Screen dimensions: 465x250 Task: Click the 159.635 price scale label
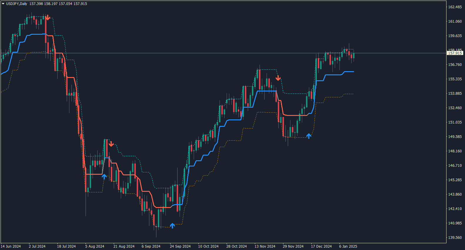(455, 36)
